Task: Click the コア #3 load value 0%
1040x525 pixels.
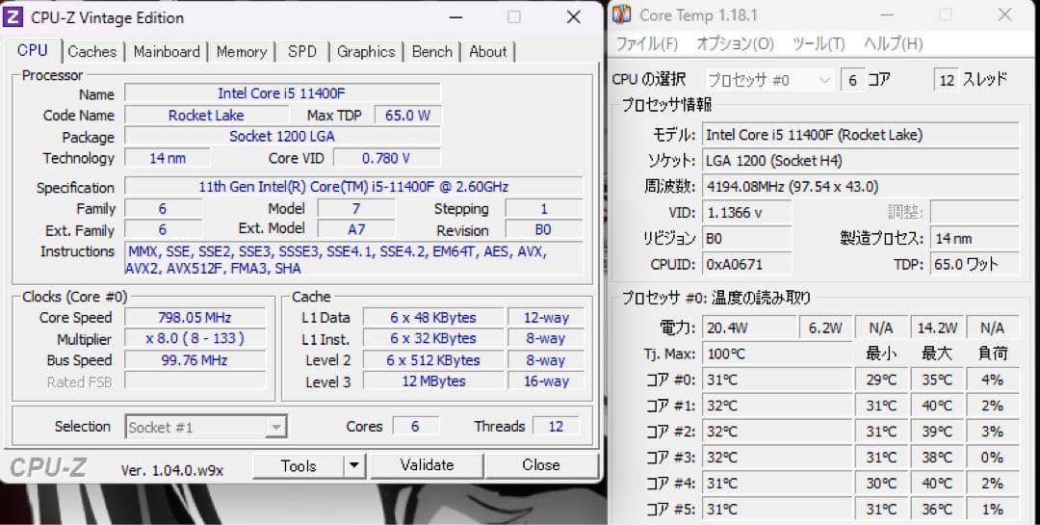Action: pyautogui.click(x=992, y=458)
